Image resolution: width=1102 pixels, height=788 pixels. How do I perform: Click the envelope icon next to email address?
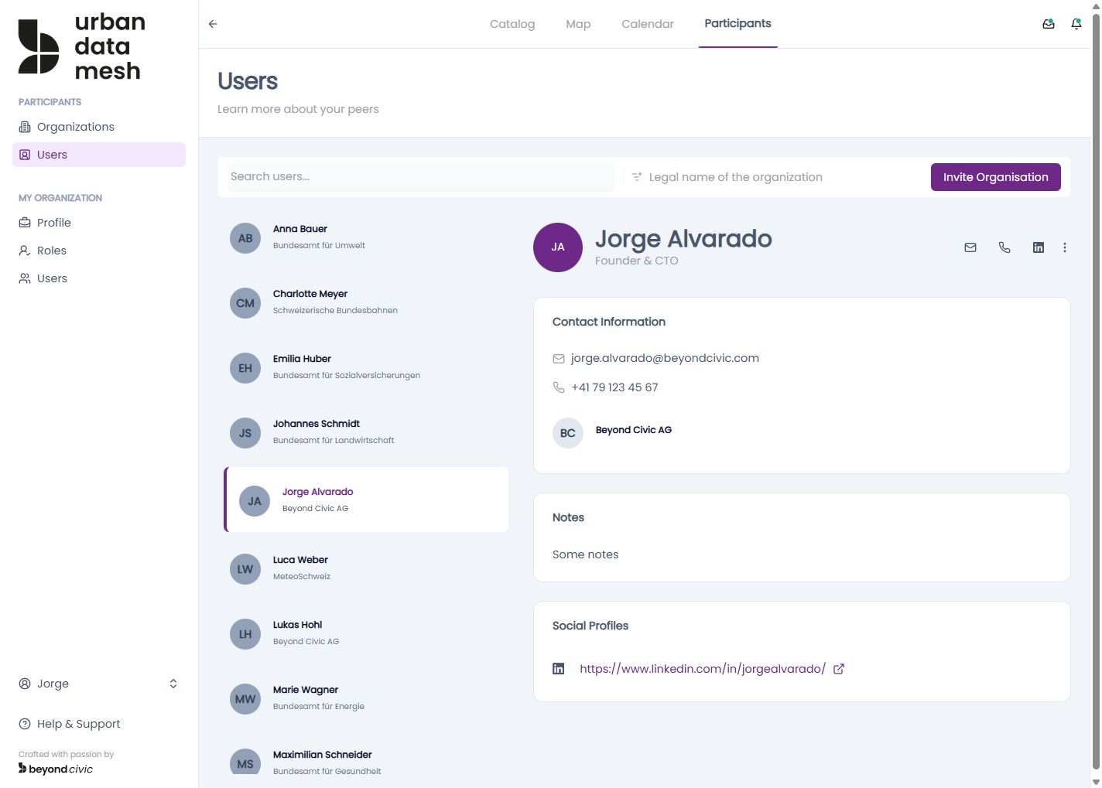click(x=559, y=359)
